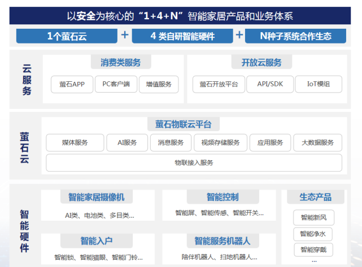Click the API/SDK box
Image resolution: width=362 pixels, height=267 pixels.
(270, 84)
